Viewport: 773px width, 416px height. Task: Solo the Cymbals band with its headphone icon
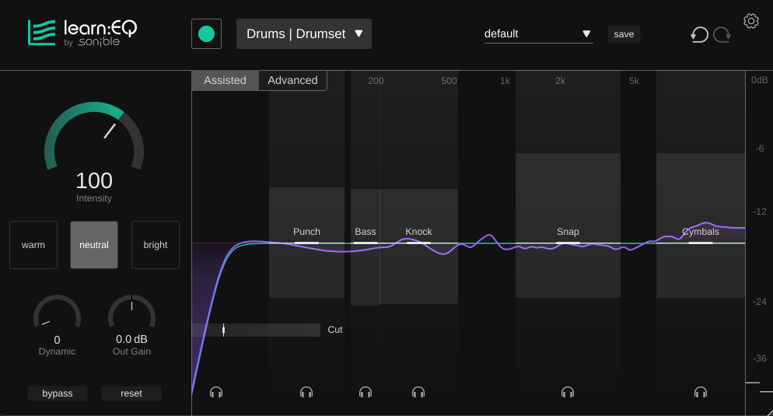coord(701,393)
